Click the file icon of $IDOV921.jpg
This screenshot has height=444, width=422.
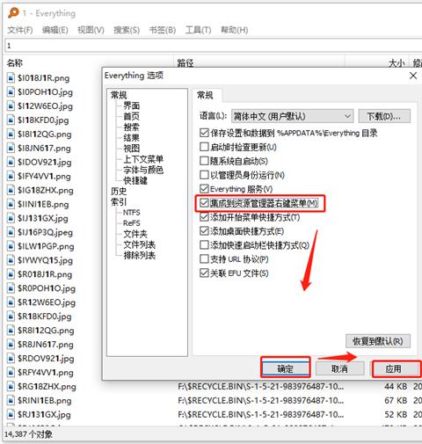click(x=11, y=162)
